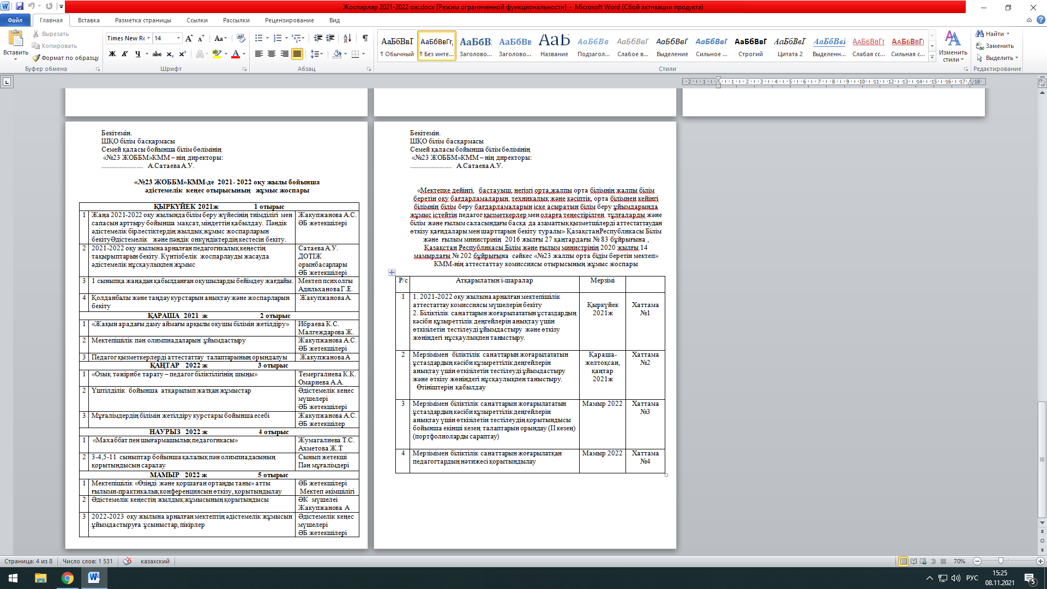Apply the Обычный style
Viewport: 1047px width, 589px height.
[x=397, y=46]
